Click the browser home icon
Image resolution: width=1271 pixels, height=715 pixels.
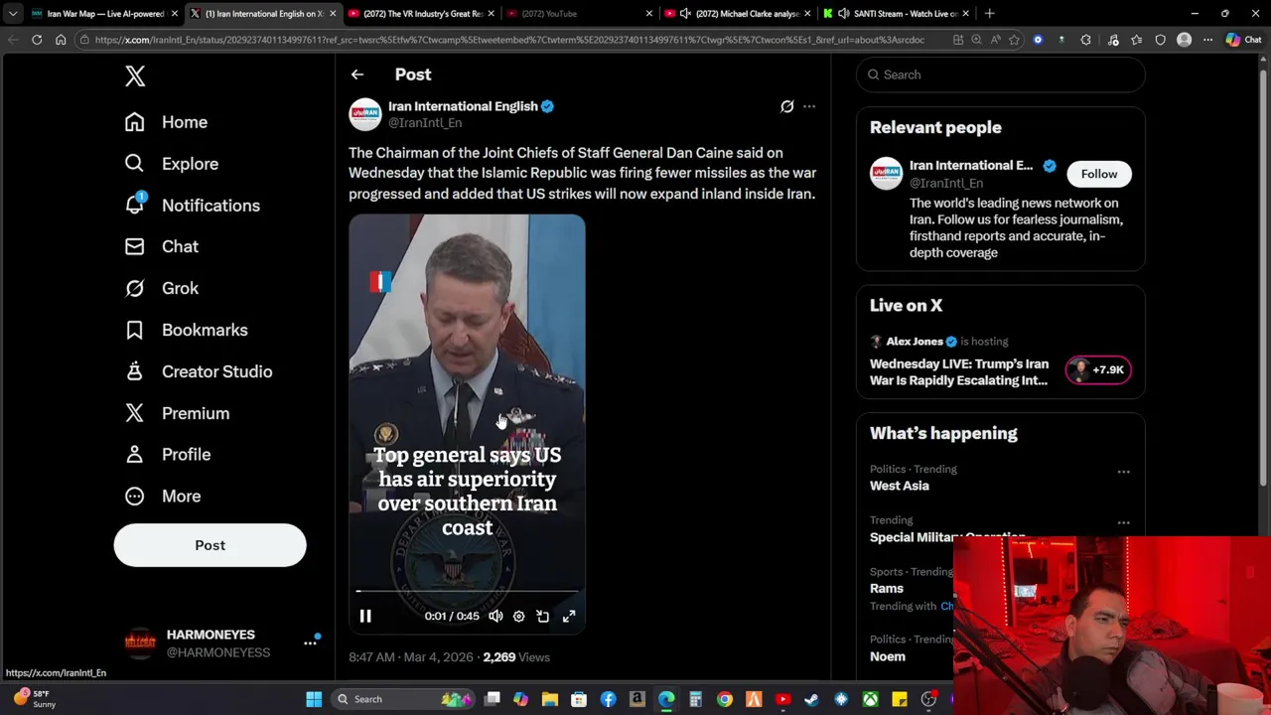[61, 40]
